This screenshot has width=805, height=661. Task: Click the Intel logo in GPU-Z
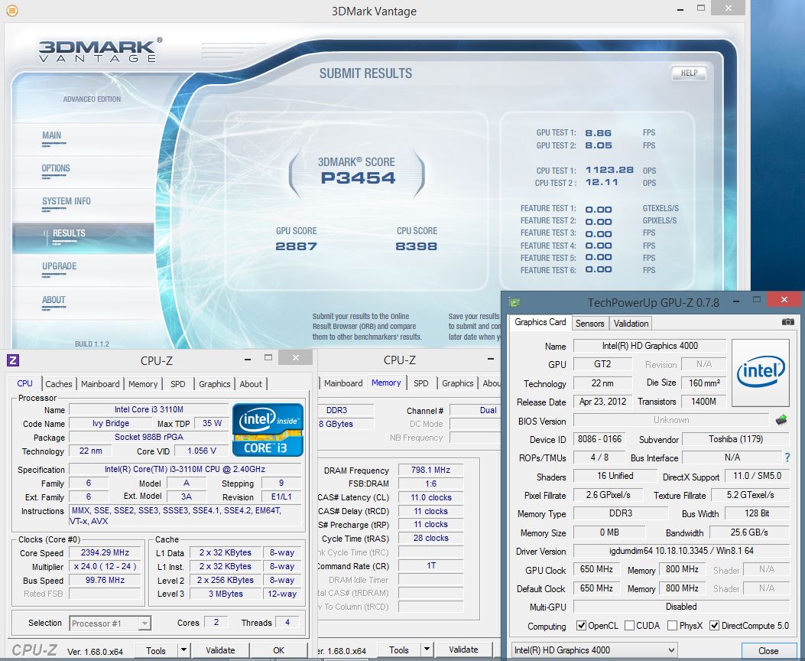click(761, 373)
